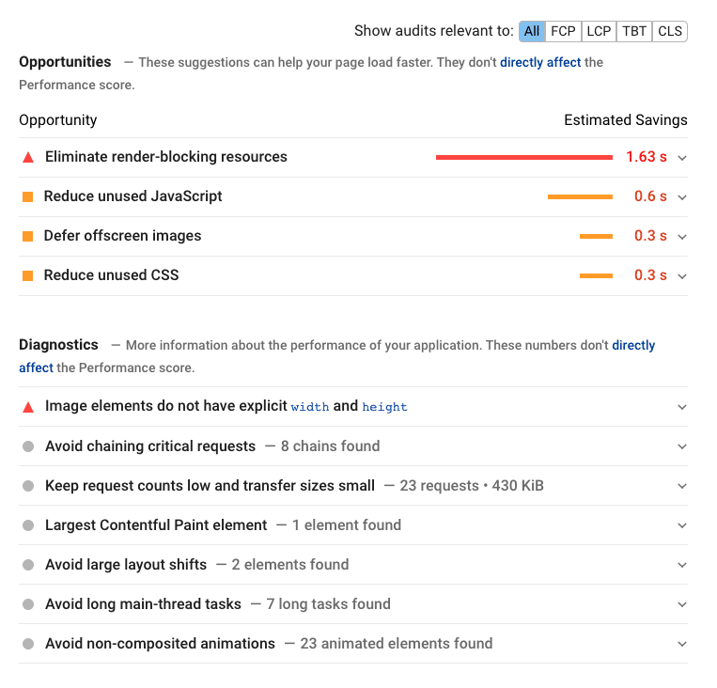The height and width of the screenshot is (688, 717).
Task: Click orange square icon beside Reduce unused JavaScript
Action: (x=27, y=196)
